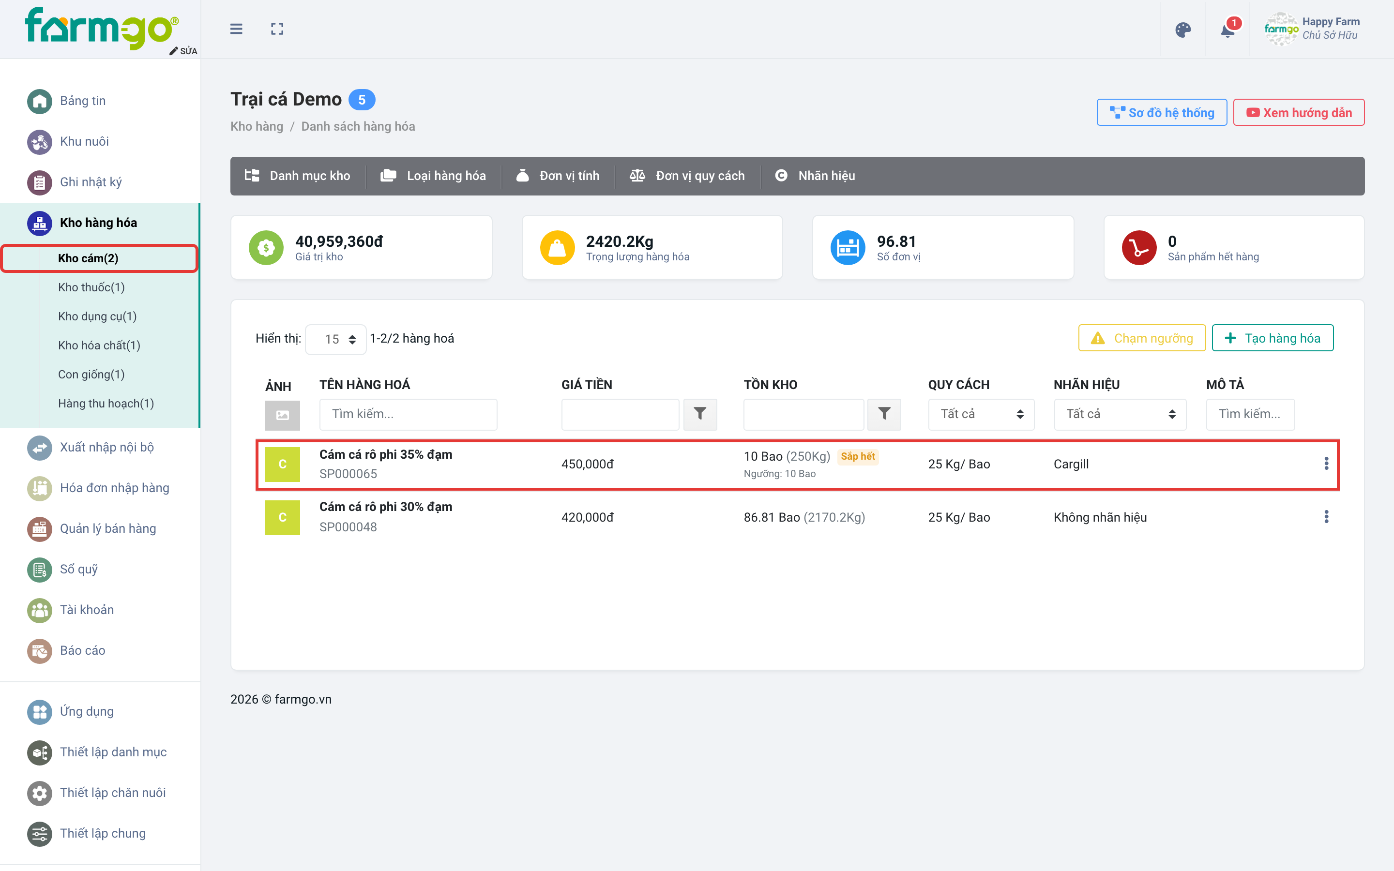This screenshot has width=1394, height=871.
Task: Click the Tài khoản icon
Action: 39,610
